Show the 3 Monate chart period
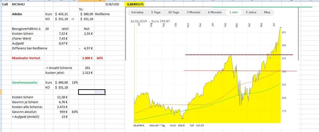The height and width of the screenshot is (132, 319). [x=193, y=12]
